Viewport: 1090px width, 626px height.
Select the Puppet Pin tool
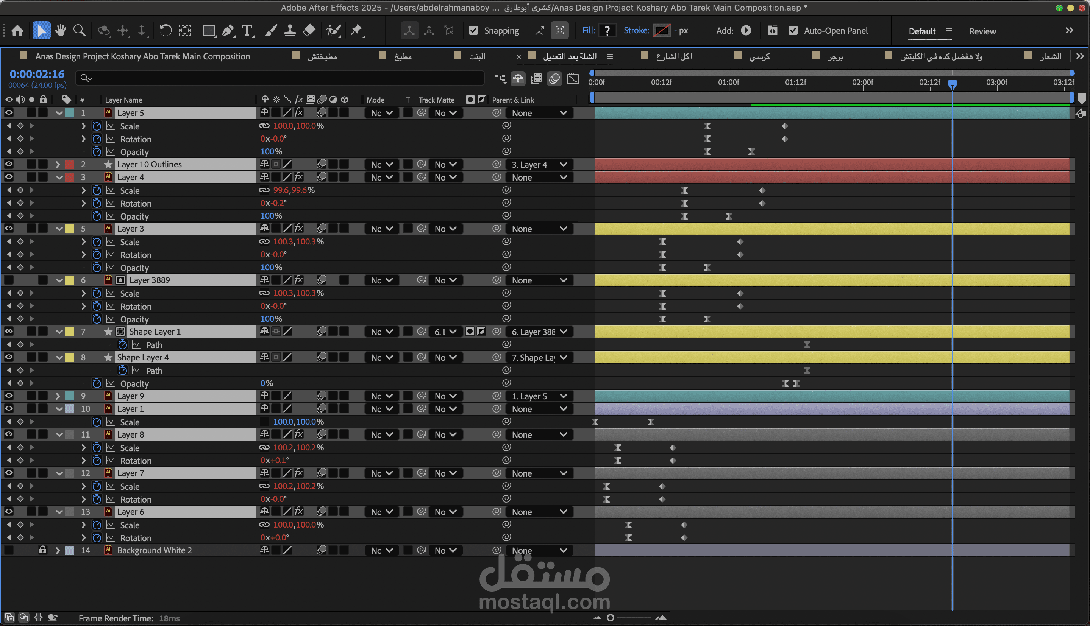tap(356, 31)
